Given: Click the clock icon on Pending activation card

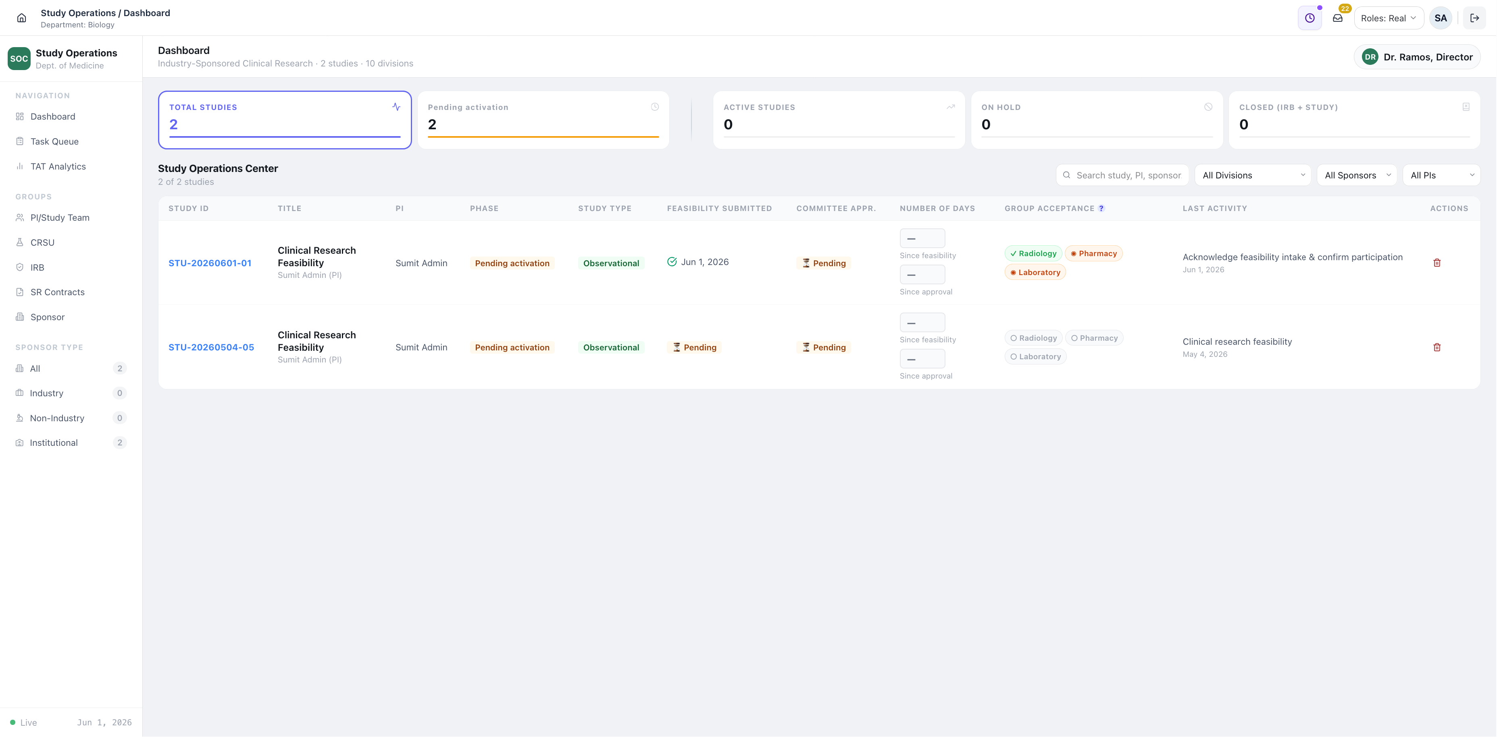Looking at the screenshot, I should tap(654, 107).
